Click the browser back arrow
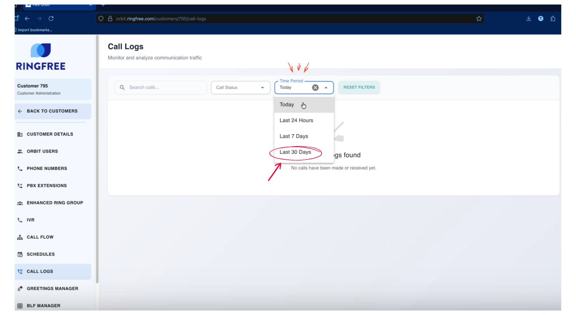The width and height of the screenshot is (576, 315). click(x=27, y=19)
